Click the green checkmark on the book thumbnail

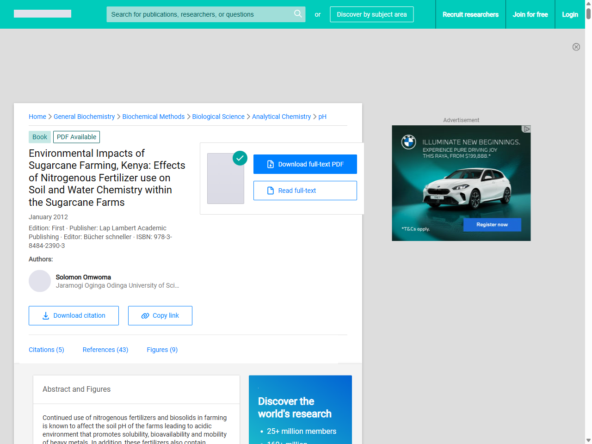[240, 158]
